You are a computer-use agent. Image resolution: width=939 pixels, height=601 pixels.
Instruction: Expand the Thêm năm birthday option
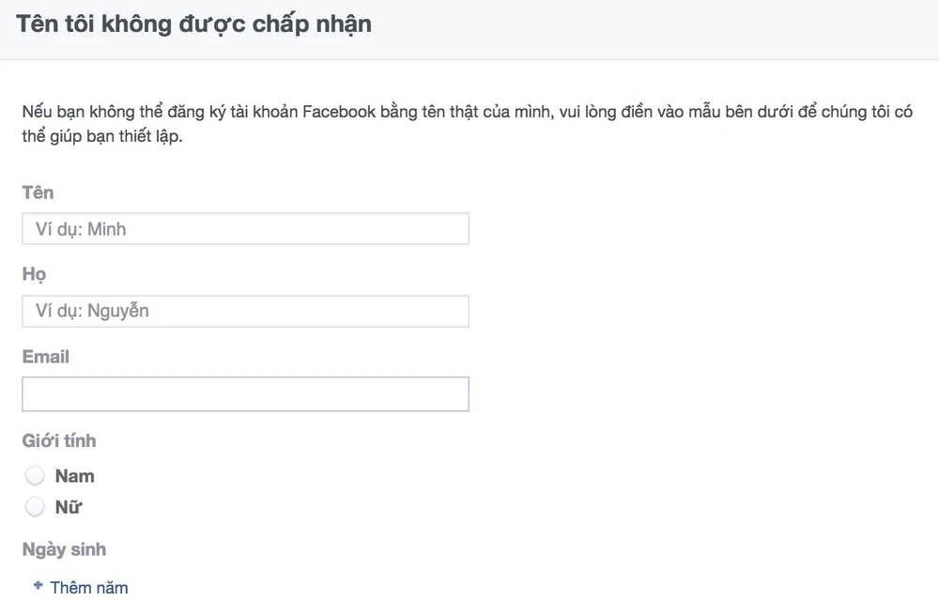pyautogui.click(x=88, y=588)
